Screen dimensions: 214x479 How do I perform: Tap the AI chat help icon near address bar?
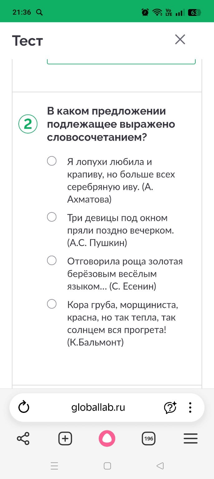(x=170, y=407)
